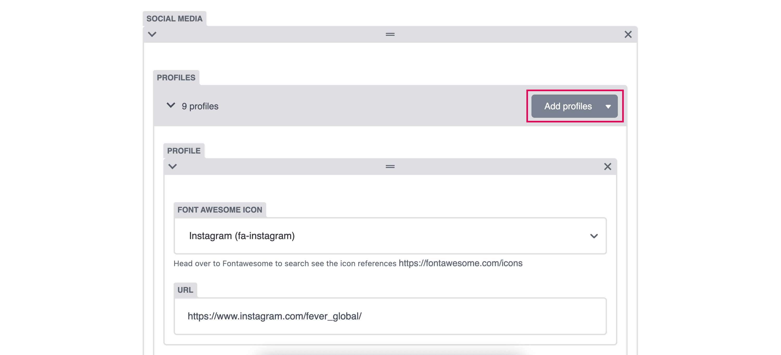
Task: Click the PROFILE tab label
Action: pyautogui.click(x=184, y=151)
